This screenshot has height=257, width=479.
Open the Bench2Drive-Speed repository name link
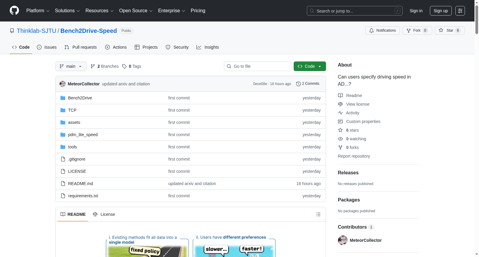[x=89, y=31]
